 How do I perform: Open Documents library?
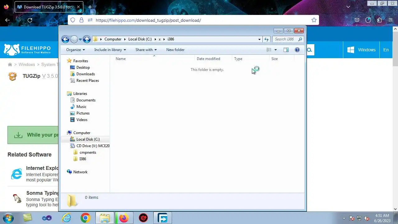(x=86, y=100)
